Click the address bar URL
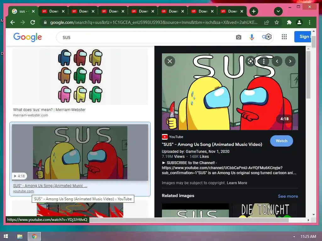Screen dimensions: 322x241 [153, 22]
